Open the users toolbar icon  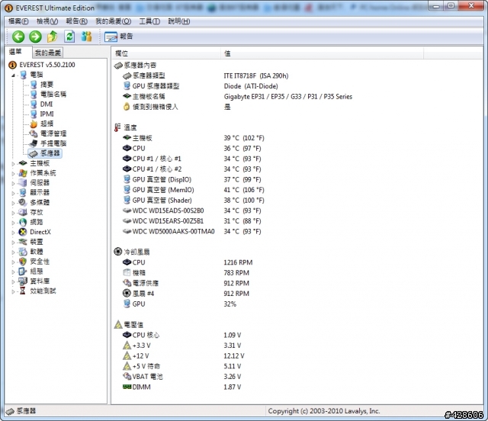coord(86,37)
